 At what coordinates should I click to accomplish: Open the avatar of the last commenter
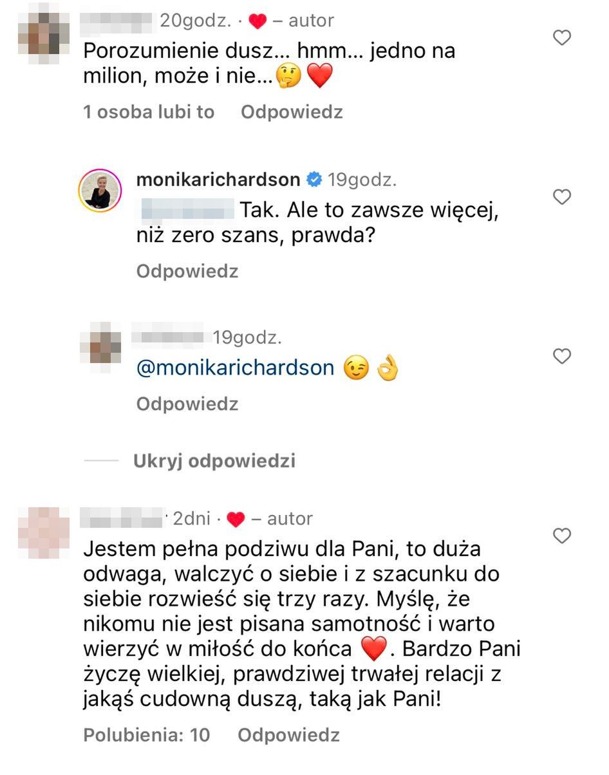44,532
